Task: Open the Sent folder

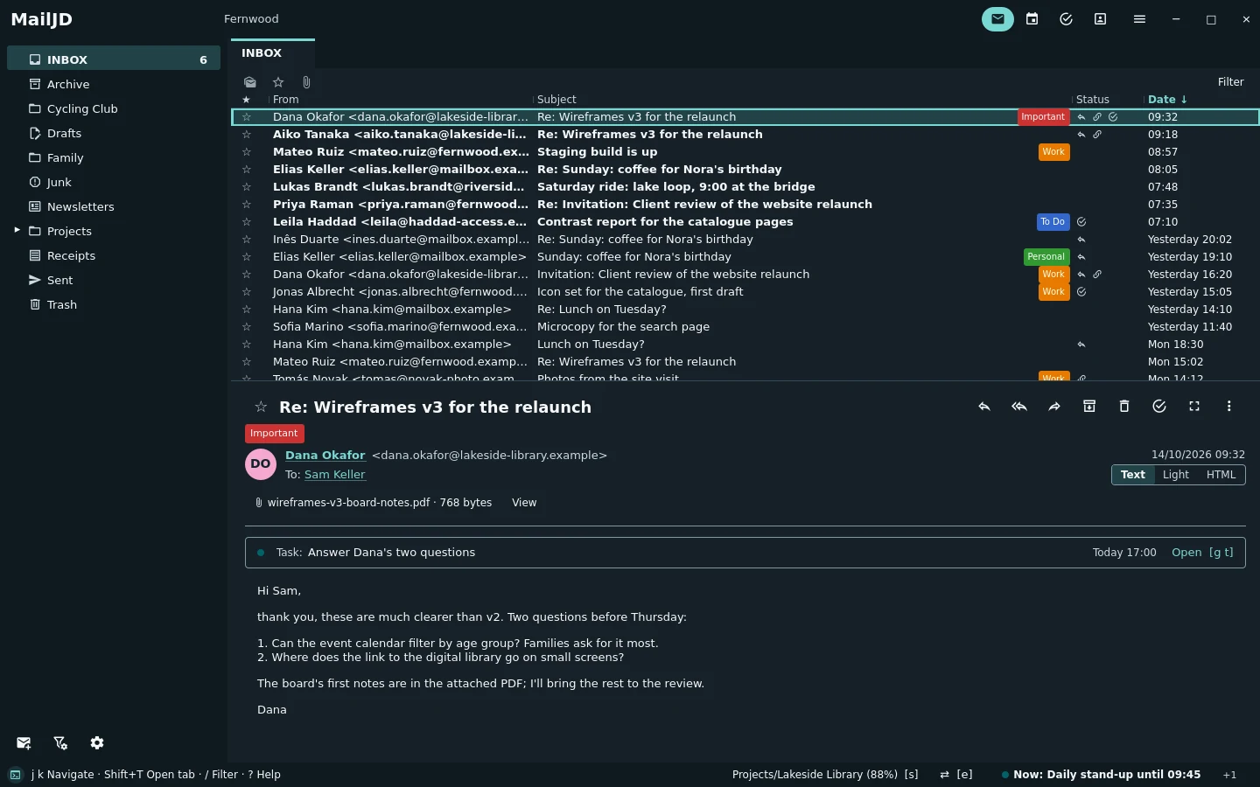Action: pyautogui.click(x=114, y=280)
